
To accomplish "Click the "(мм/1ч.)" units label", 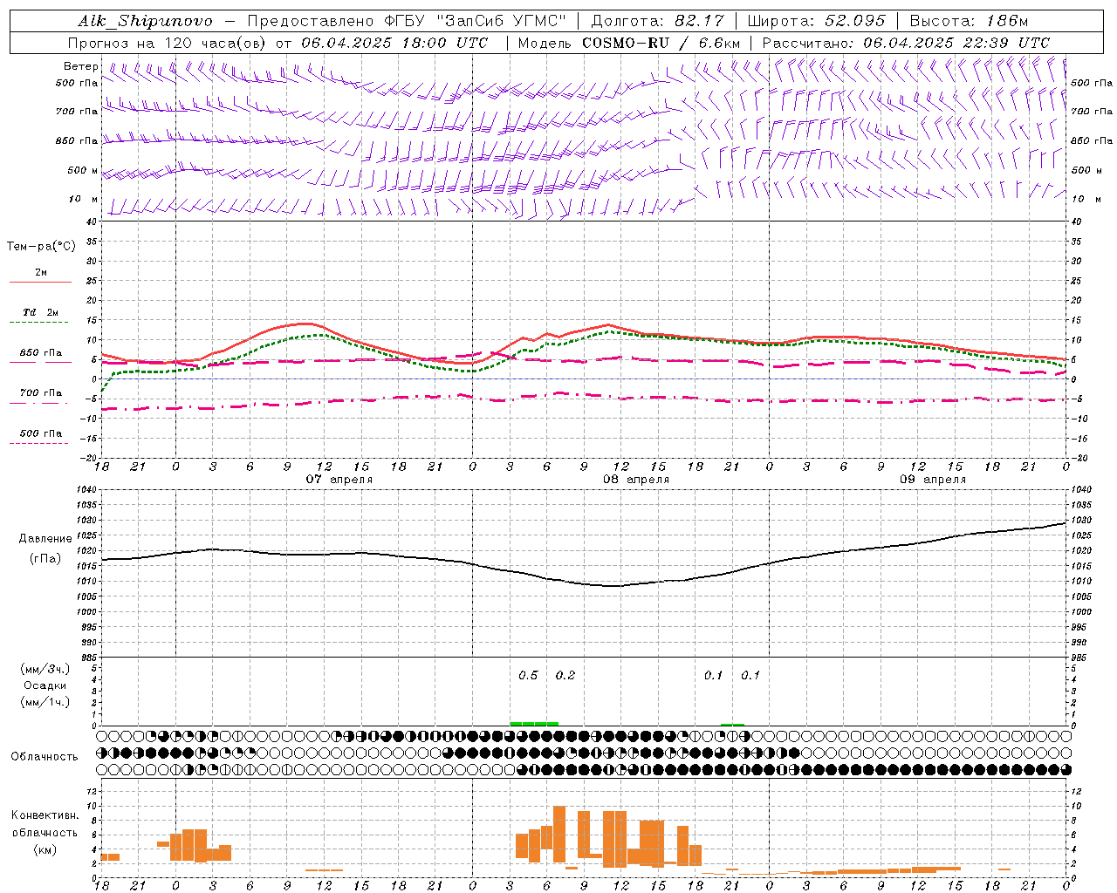I will [45, 702].
